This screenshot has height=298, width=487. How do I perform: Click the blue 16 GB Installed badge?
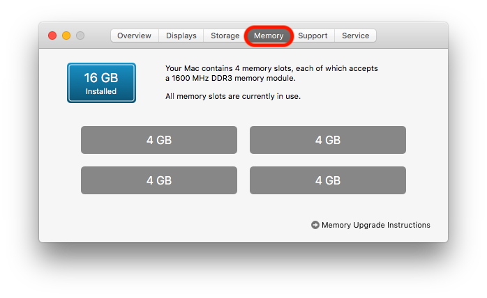[101, 83]
